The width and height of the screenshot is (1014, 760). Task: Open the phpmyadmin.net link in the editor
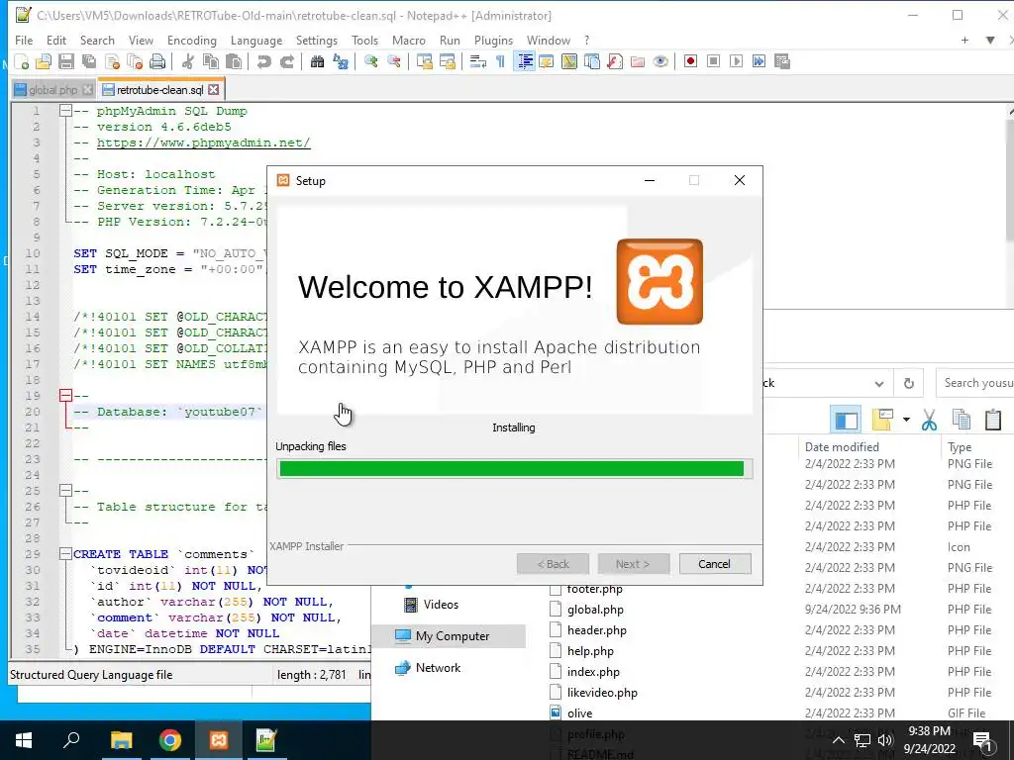pos(204,142)
